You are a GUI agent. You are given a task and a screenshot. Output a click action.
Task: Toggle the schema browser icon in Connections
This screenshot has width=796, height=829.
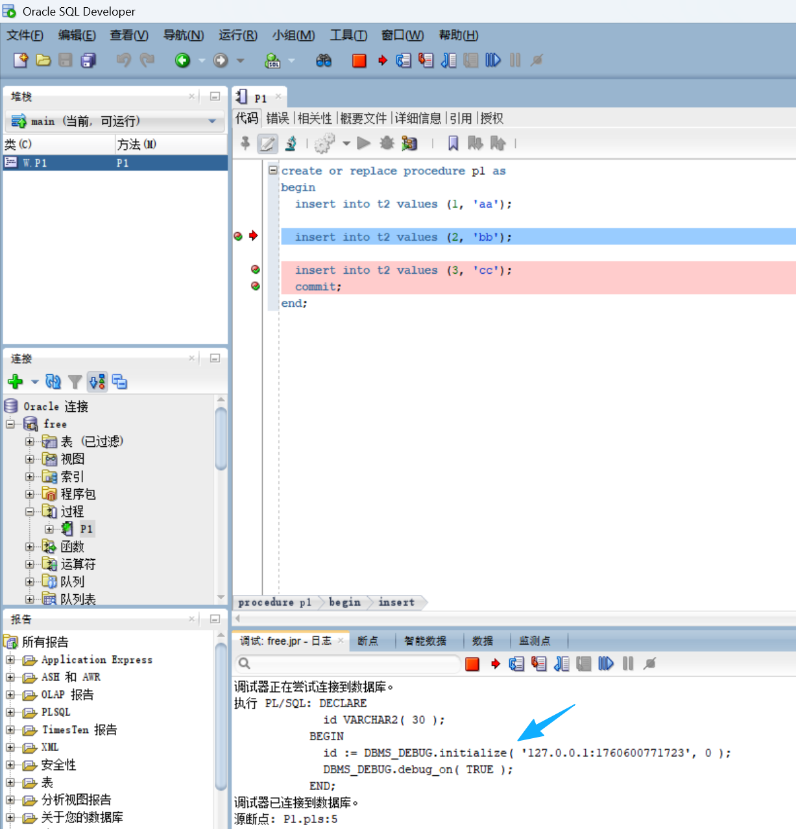pyautogui.click(x=97, y=382)
